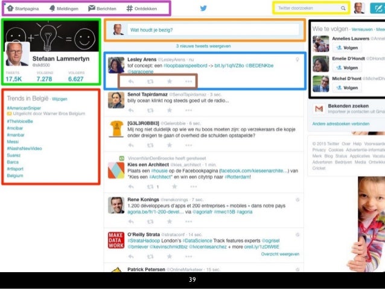
Task: Retweet Senol Tapirdamaz's tweet
Action: (150, 110)
